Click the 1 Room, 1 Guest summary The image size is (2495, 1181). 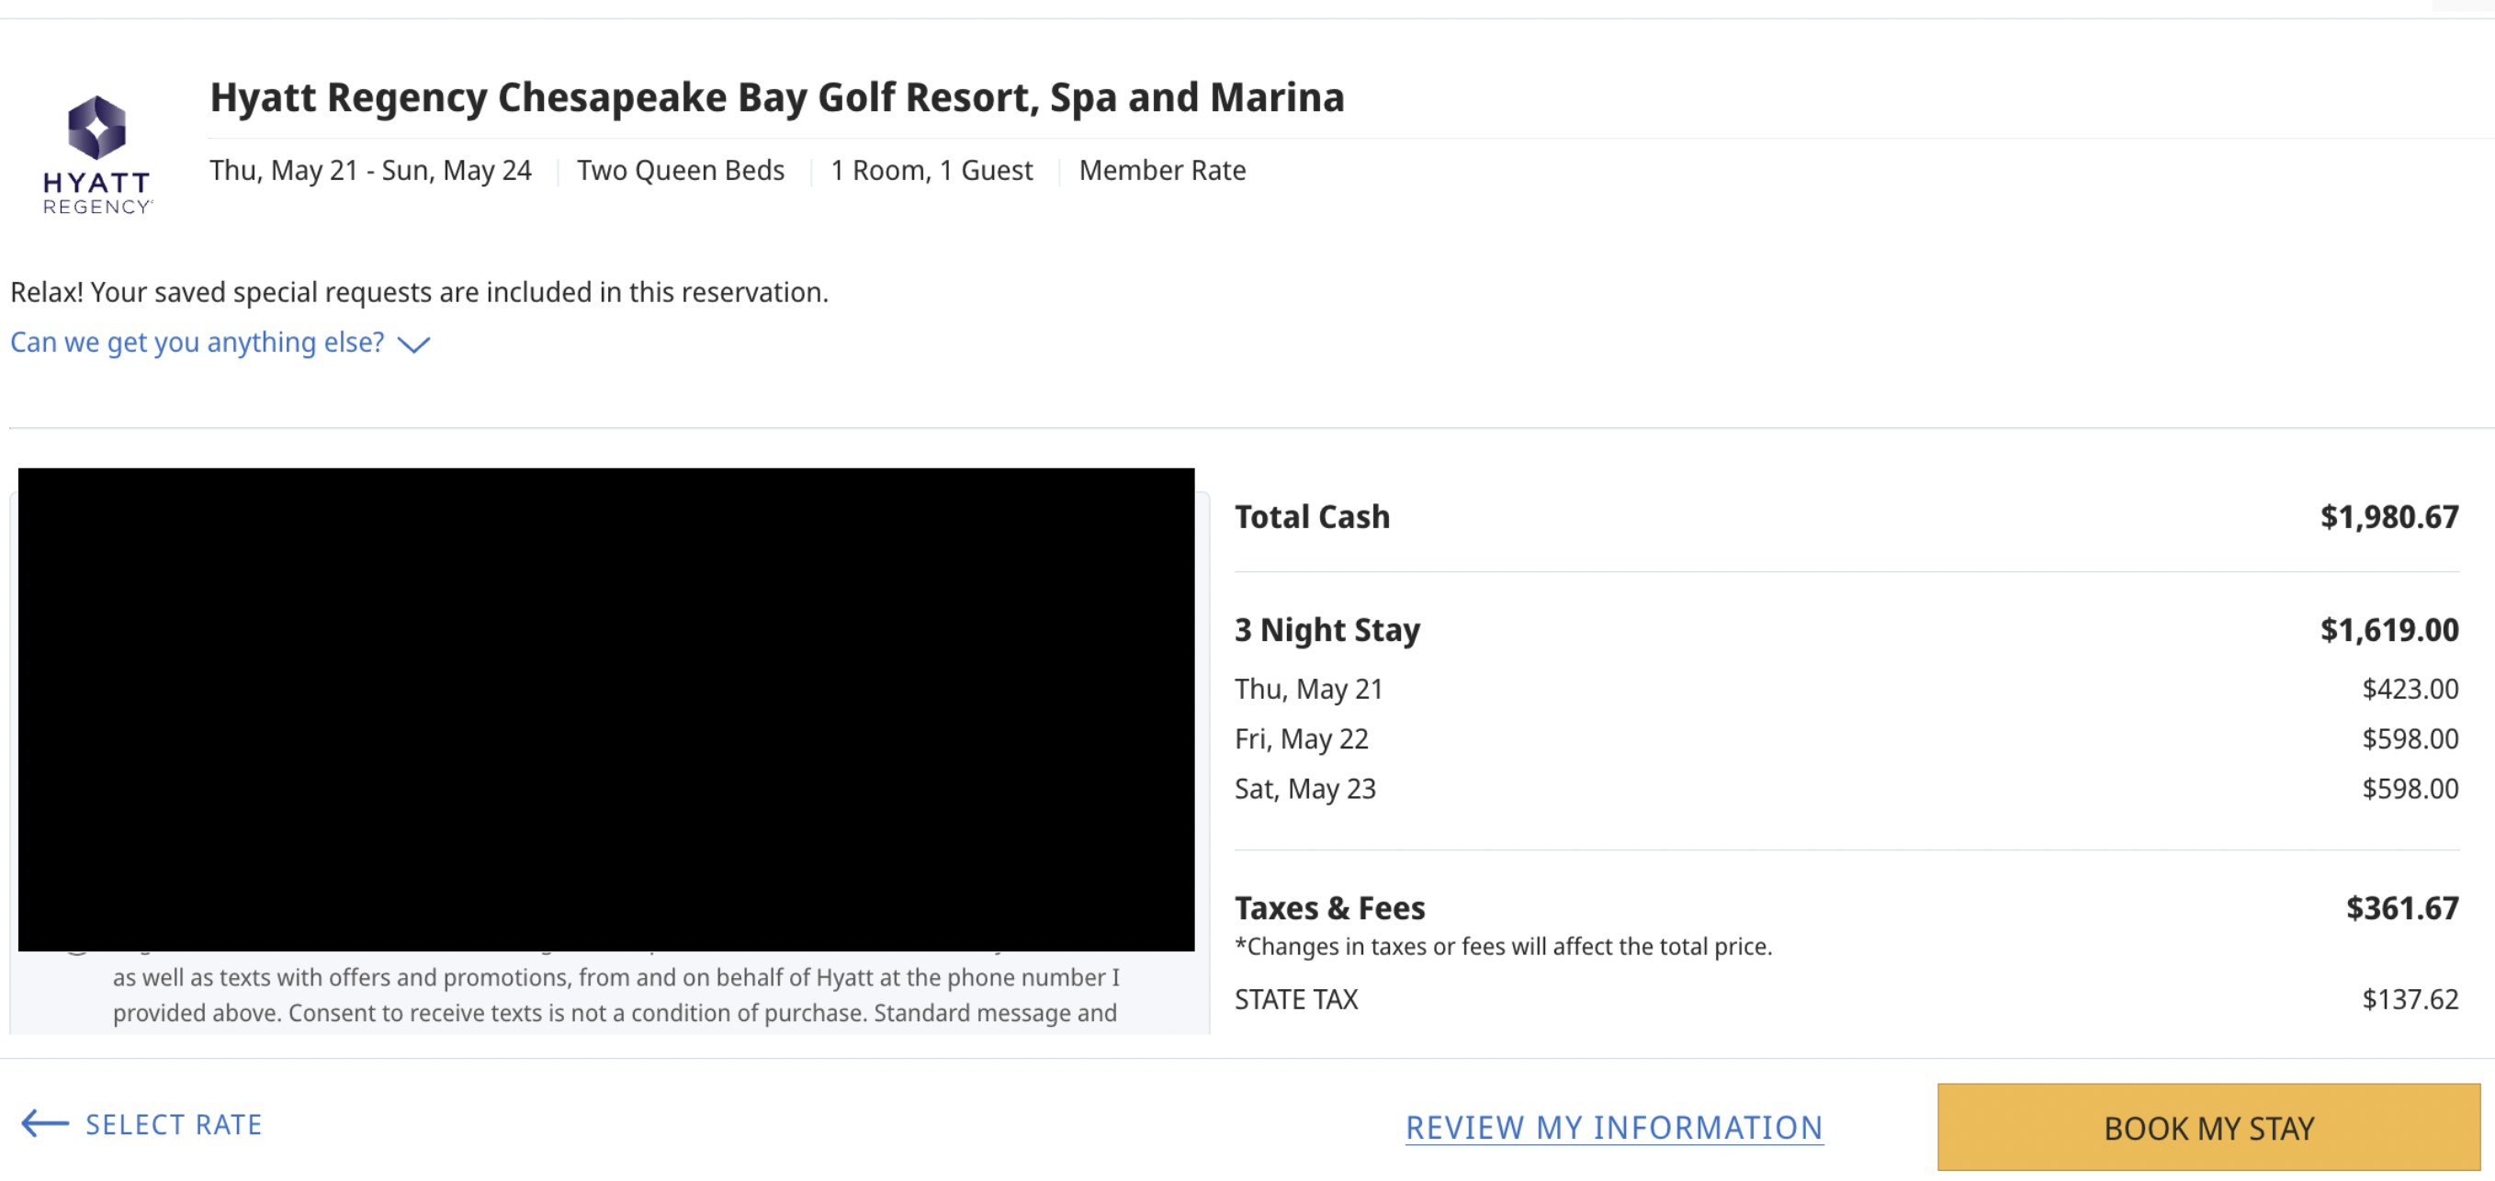(x=931, y=171)
